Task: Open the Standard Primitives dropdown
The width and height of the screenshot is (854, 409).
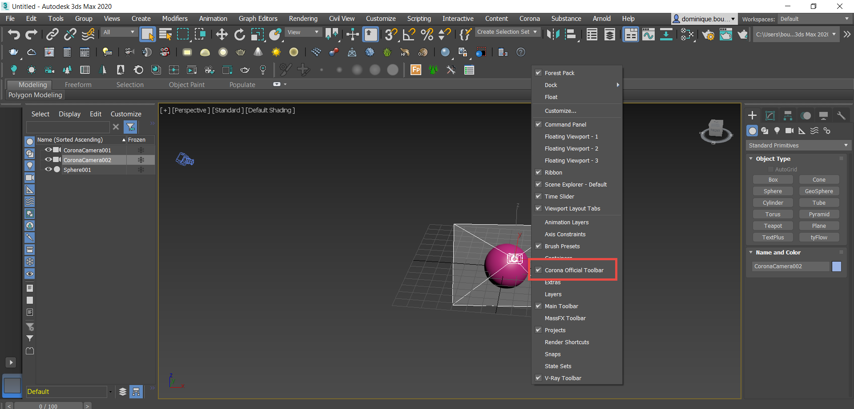Action: (x=798, y=145)
